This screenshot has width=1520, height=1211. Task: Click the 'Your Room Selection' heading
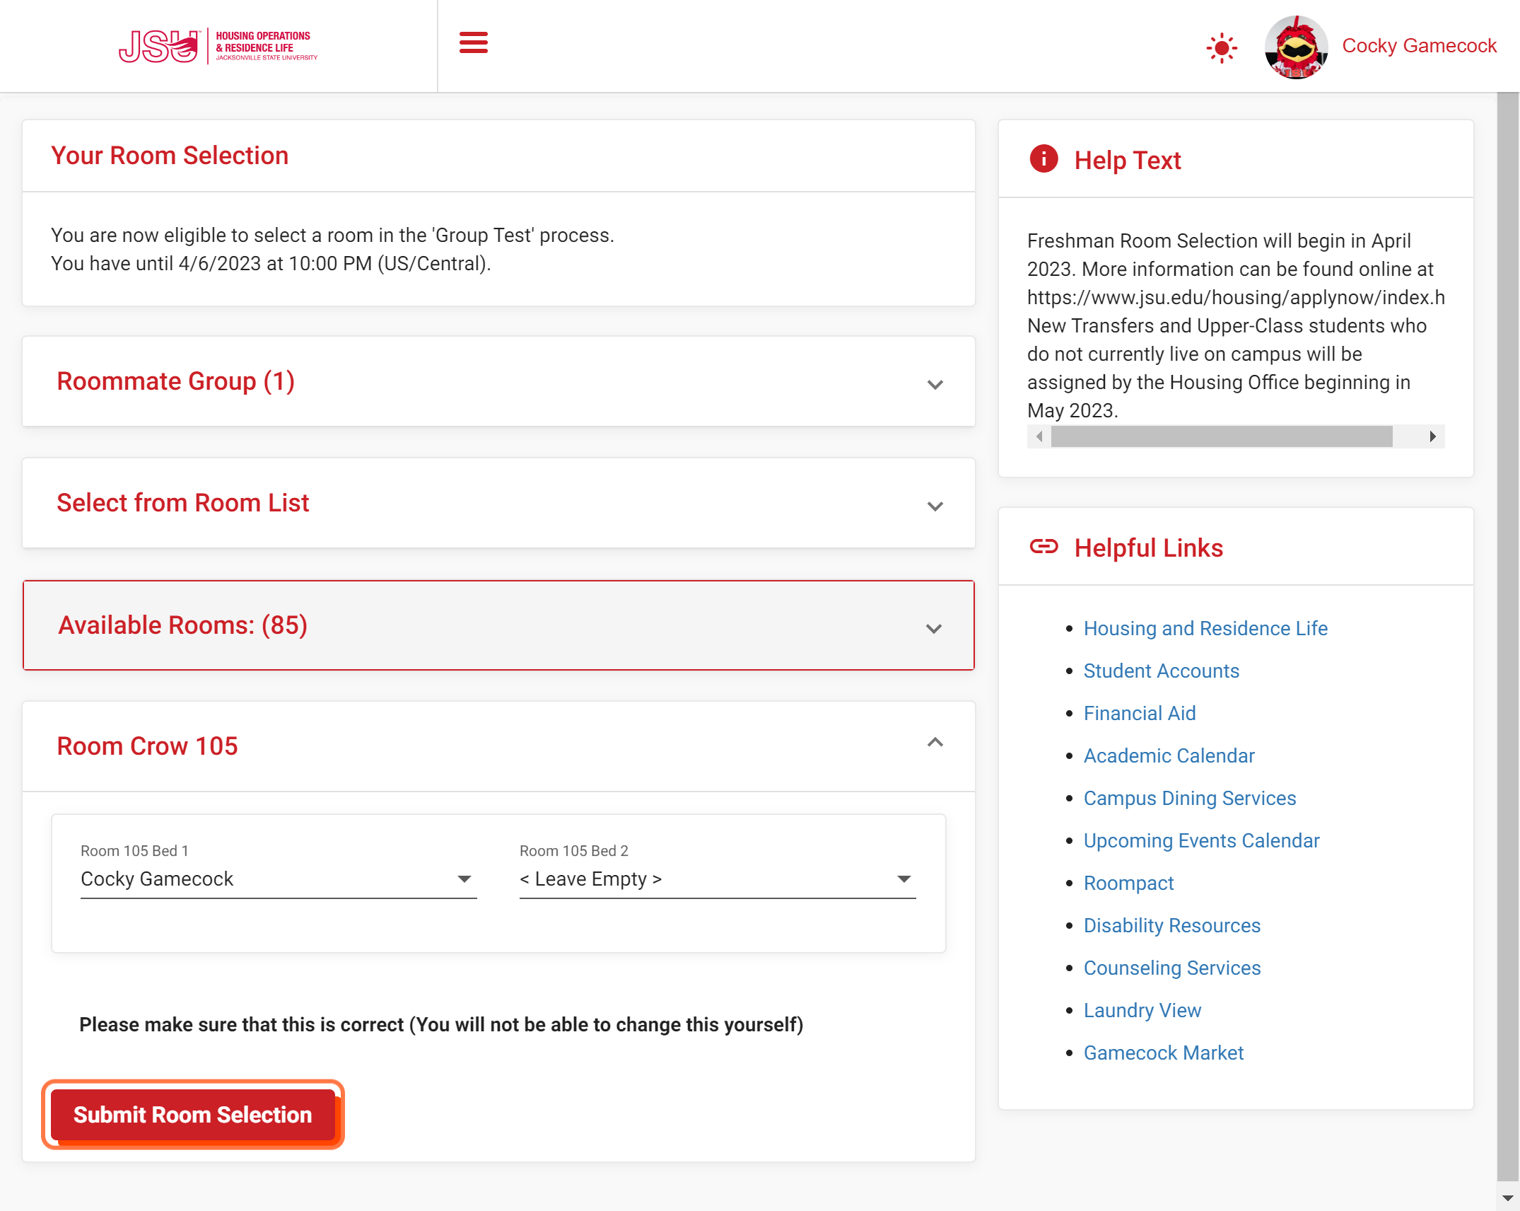tap(170, 156)
